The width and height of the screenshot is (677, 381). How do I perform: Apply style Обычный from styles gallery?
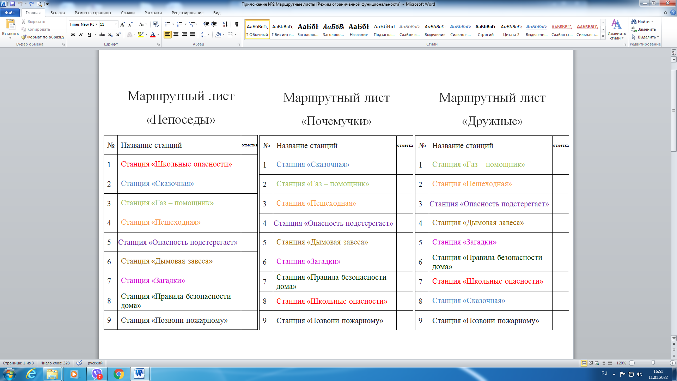tap(257, 29)
